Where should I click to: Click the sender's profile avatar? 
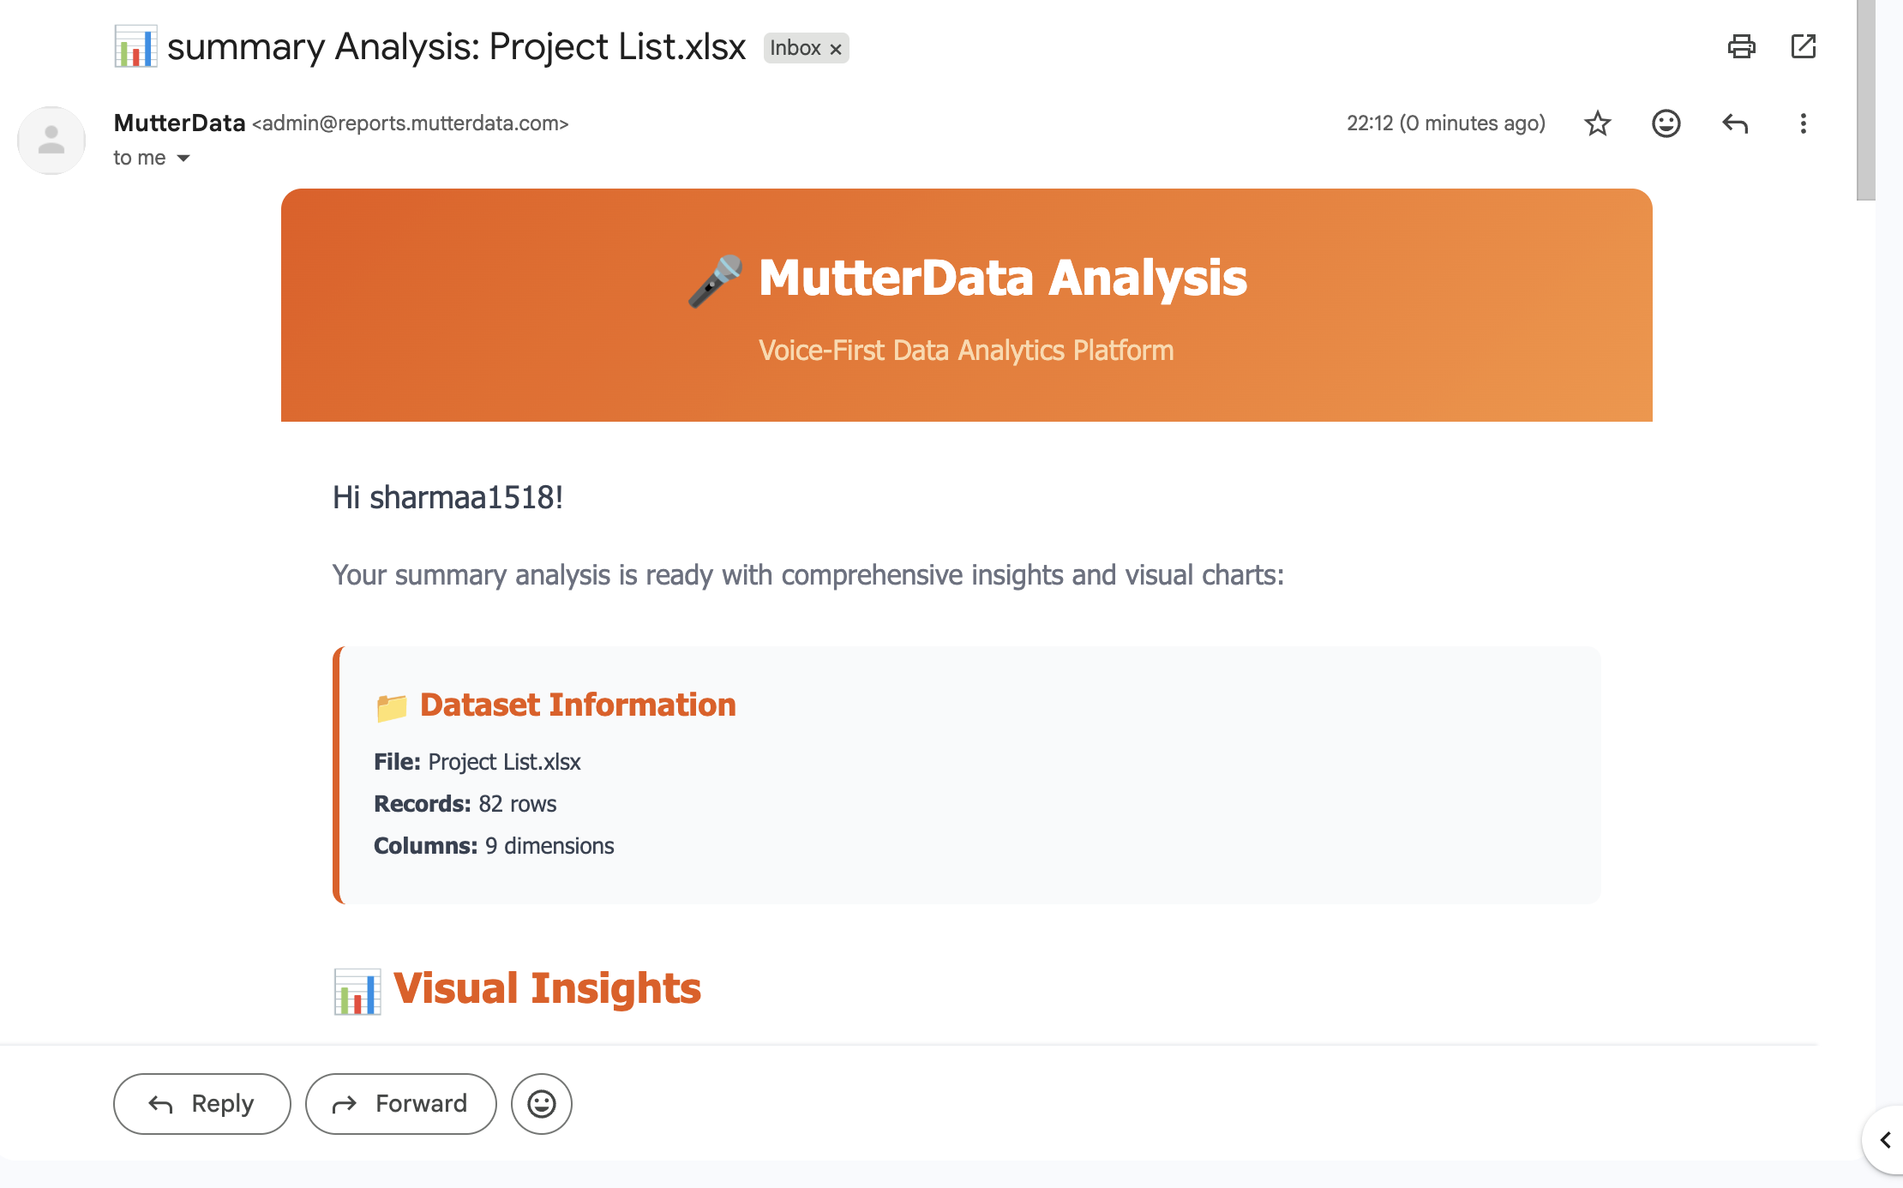click(x=51, y=141)
